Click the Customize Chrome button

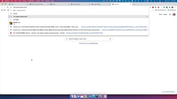pyautogui.click(x=168, y=92)
